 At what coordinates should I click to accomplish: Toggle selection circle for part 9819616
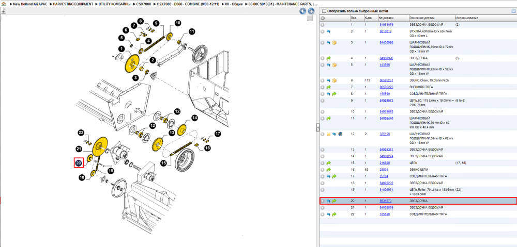(x=323, y=31)
